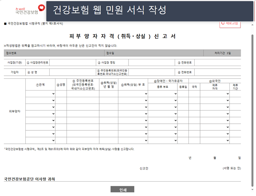Open the 체류자격 dropdown in the sixth row
This screenshot has width=256, height=196.
(x=215, y=127)
